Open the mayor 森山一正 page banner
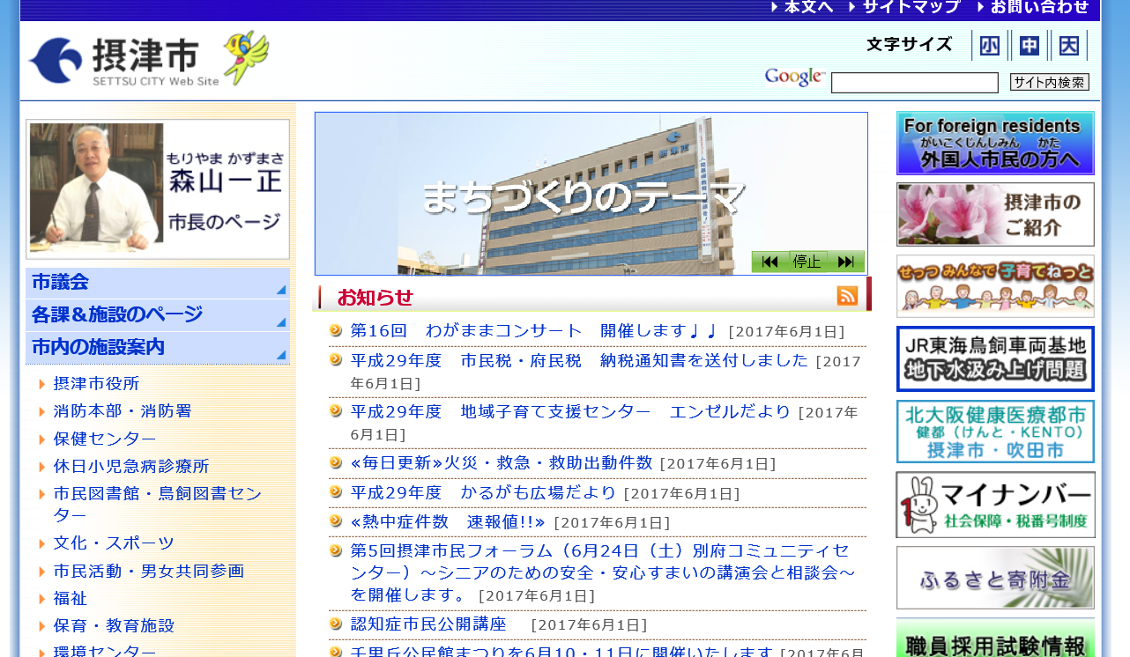The height and width of the screenshot is (657, 1130). (x=158, y=189)
